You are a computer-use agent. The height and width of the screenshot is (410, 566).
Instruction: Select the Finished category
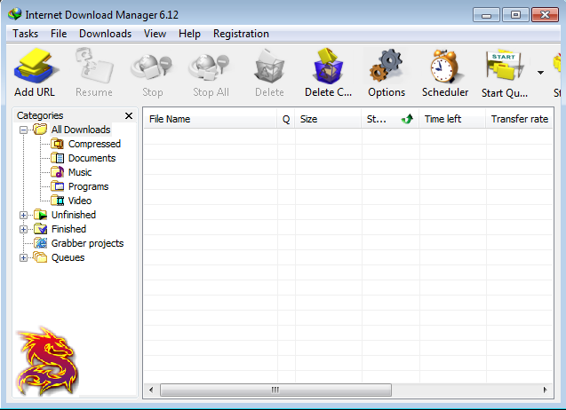click(68, 229)
